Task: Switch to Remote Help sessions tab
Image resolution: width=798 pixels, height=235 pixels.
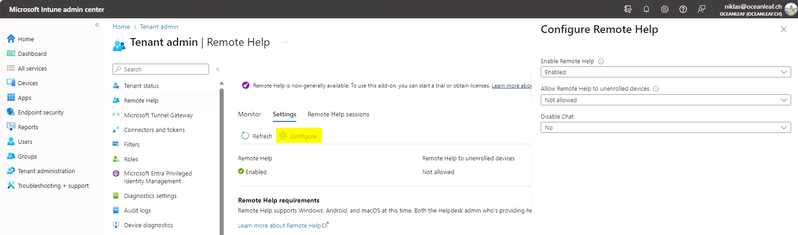Action: [x=339, y=114]
